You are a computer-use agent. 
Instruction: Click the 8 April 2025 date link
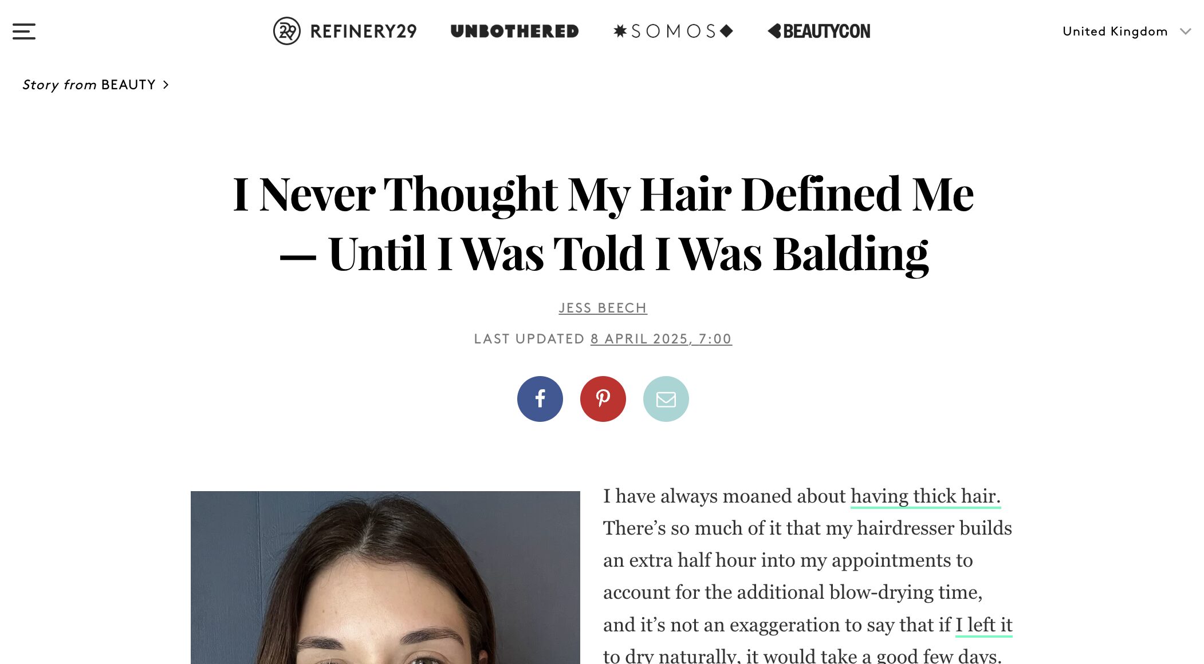click(661, 339)
